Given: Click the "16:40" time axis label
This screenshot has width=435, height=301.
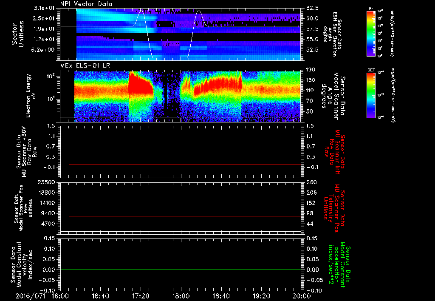Looking at the screenshot, I should point(100,296).
